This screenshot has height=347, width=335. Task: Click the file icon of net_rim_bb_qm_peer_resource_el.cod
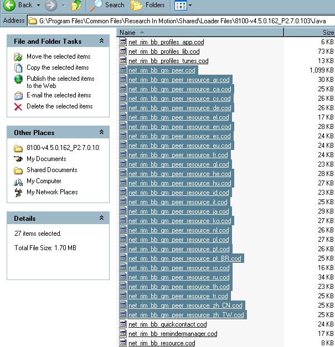pyautogui.click(x=123, y=117)
